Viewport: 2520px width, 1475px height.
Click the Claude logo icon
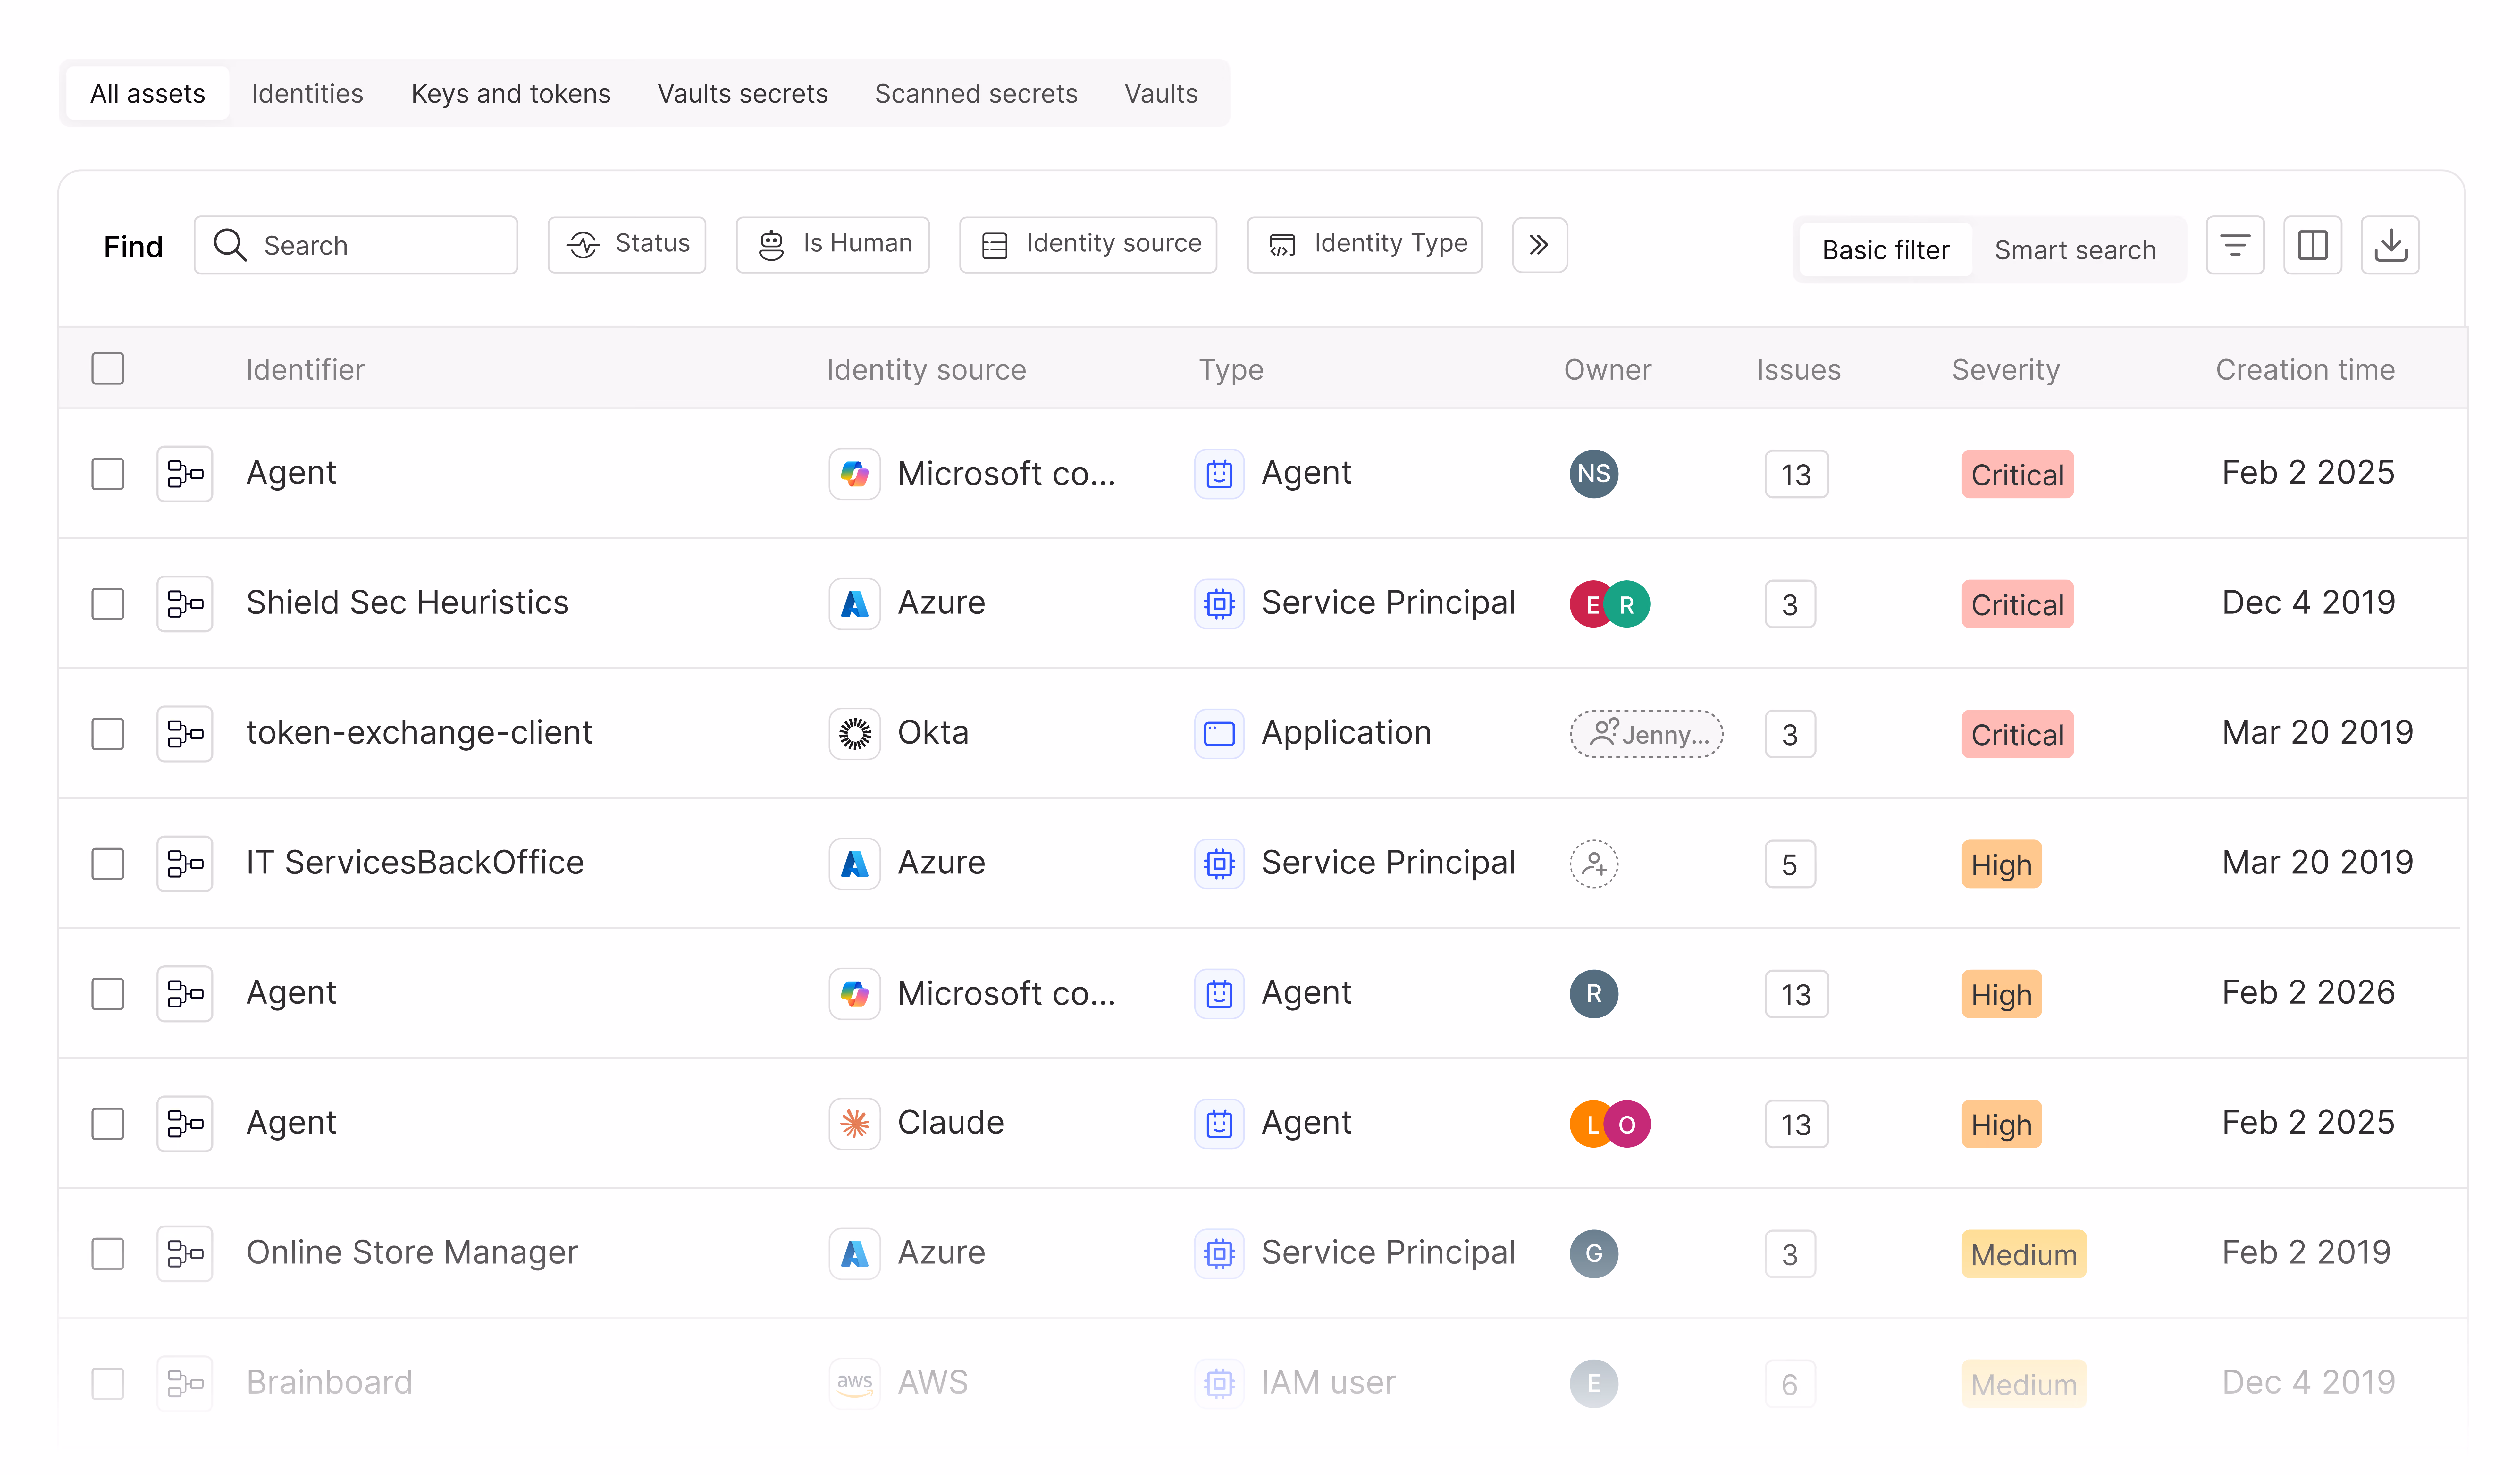(855, 1124)
